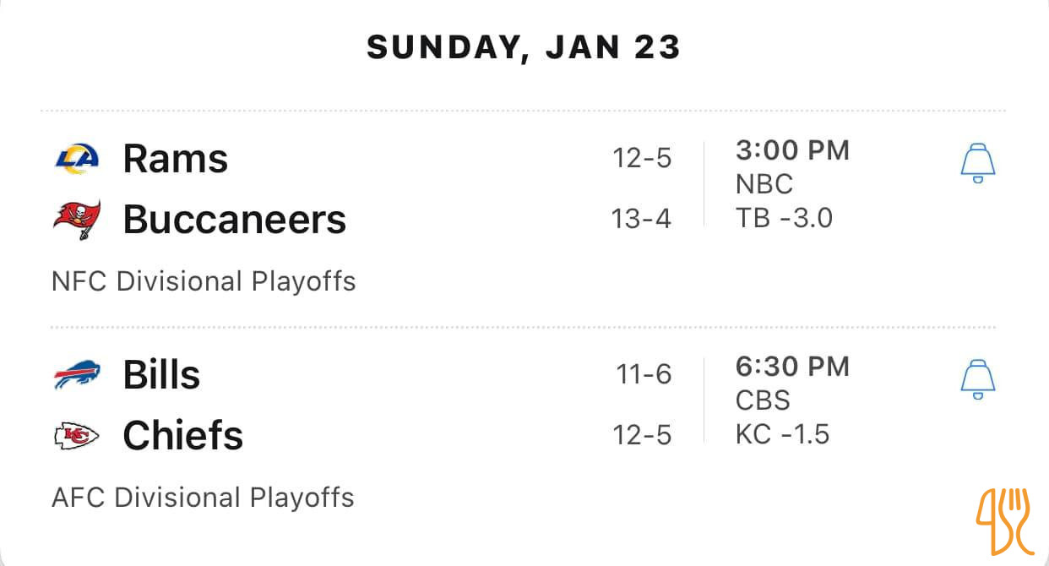Viewport: 1049px width, 566px height.
Task: Click the Chiefs arrowhead logo
Action: (x=77, y=436)
